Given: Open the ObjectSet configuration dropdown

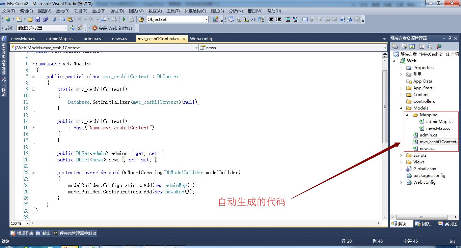Looking at the screenshot, I should (206, 20).
